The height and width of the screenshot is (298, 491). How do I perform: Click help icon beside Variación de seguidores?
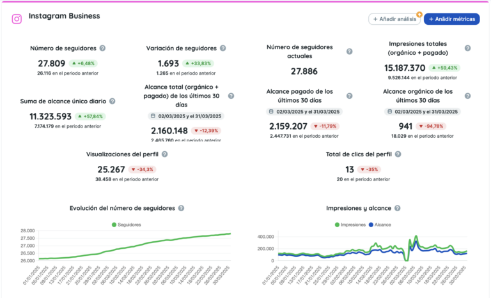point(222,48)
